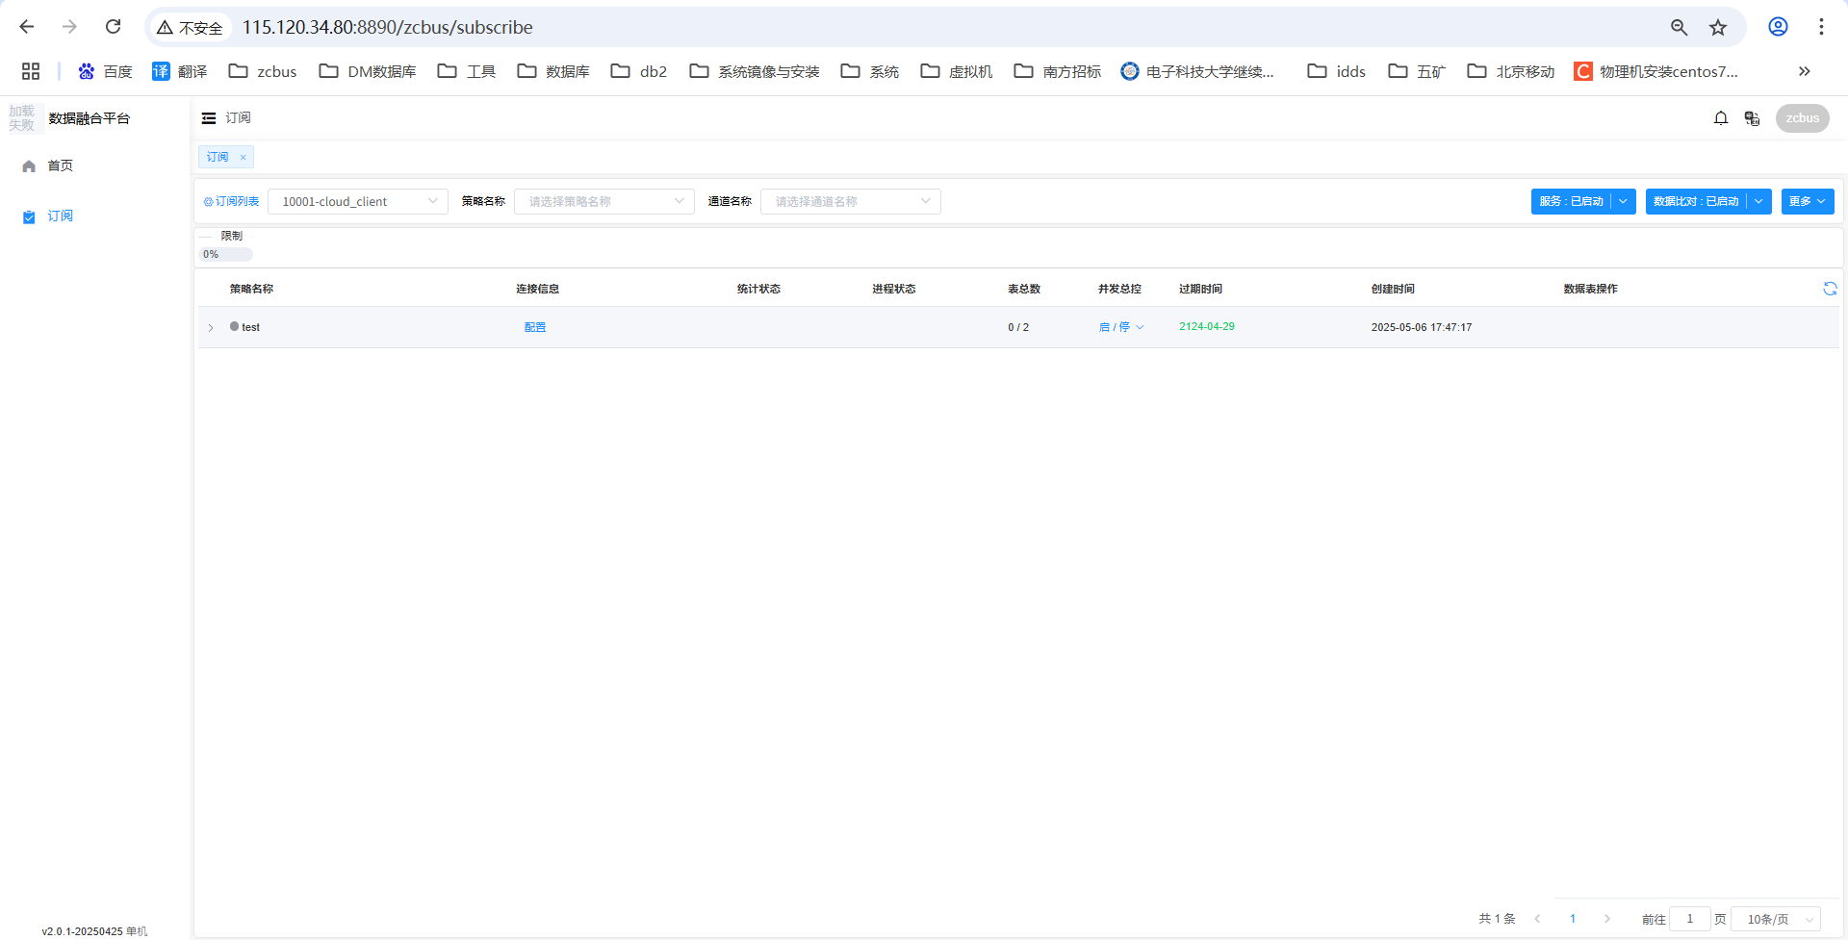
Task: Close the 订阅 tab
Action: (244, 157)
